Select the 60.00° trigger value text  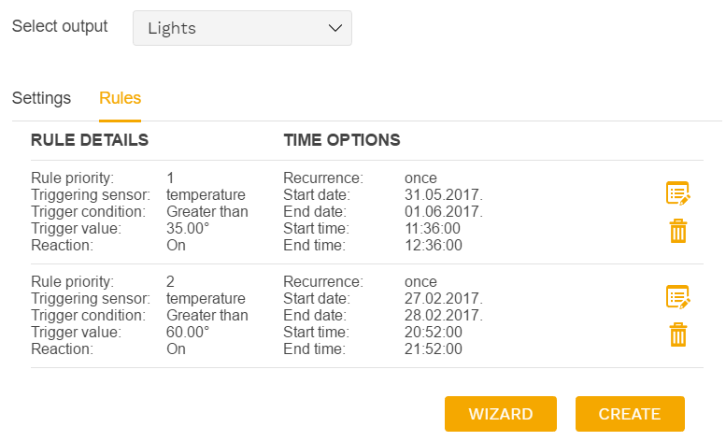click(188, 332)
